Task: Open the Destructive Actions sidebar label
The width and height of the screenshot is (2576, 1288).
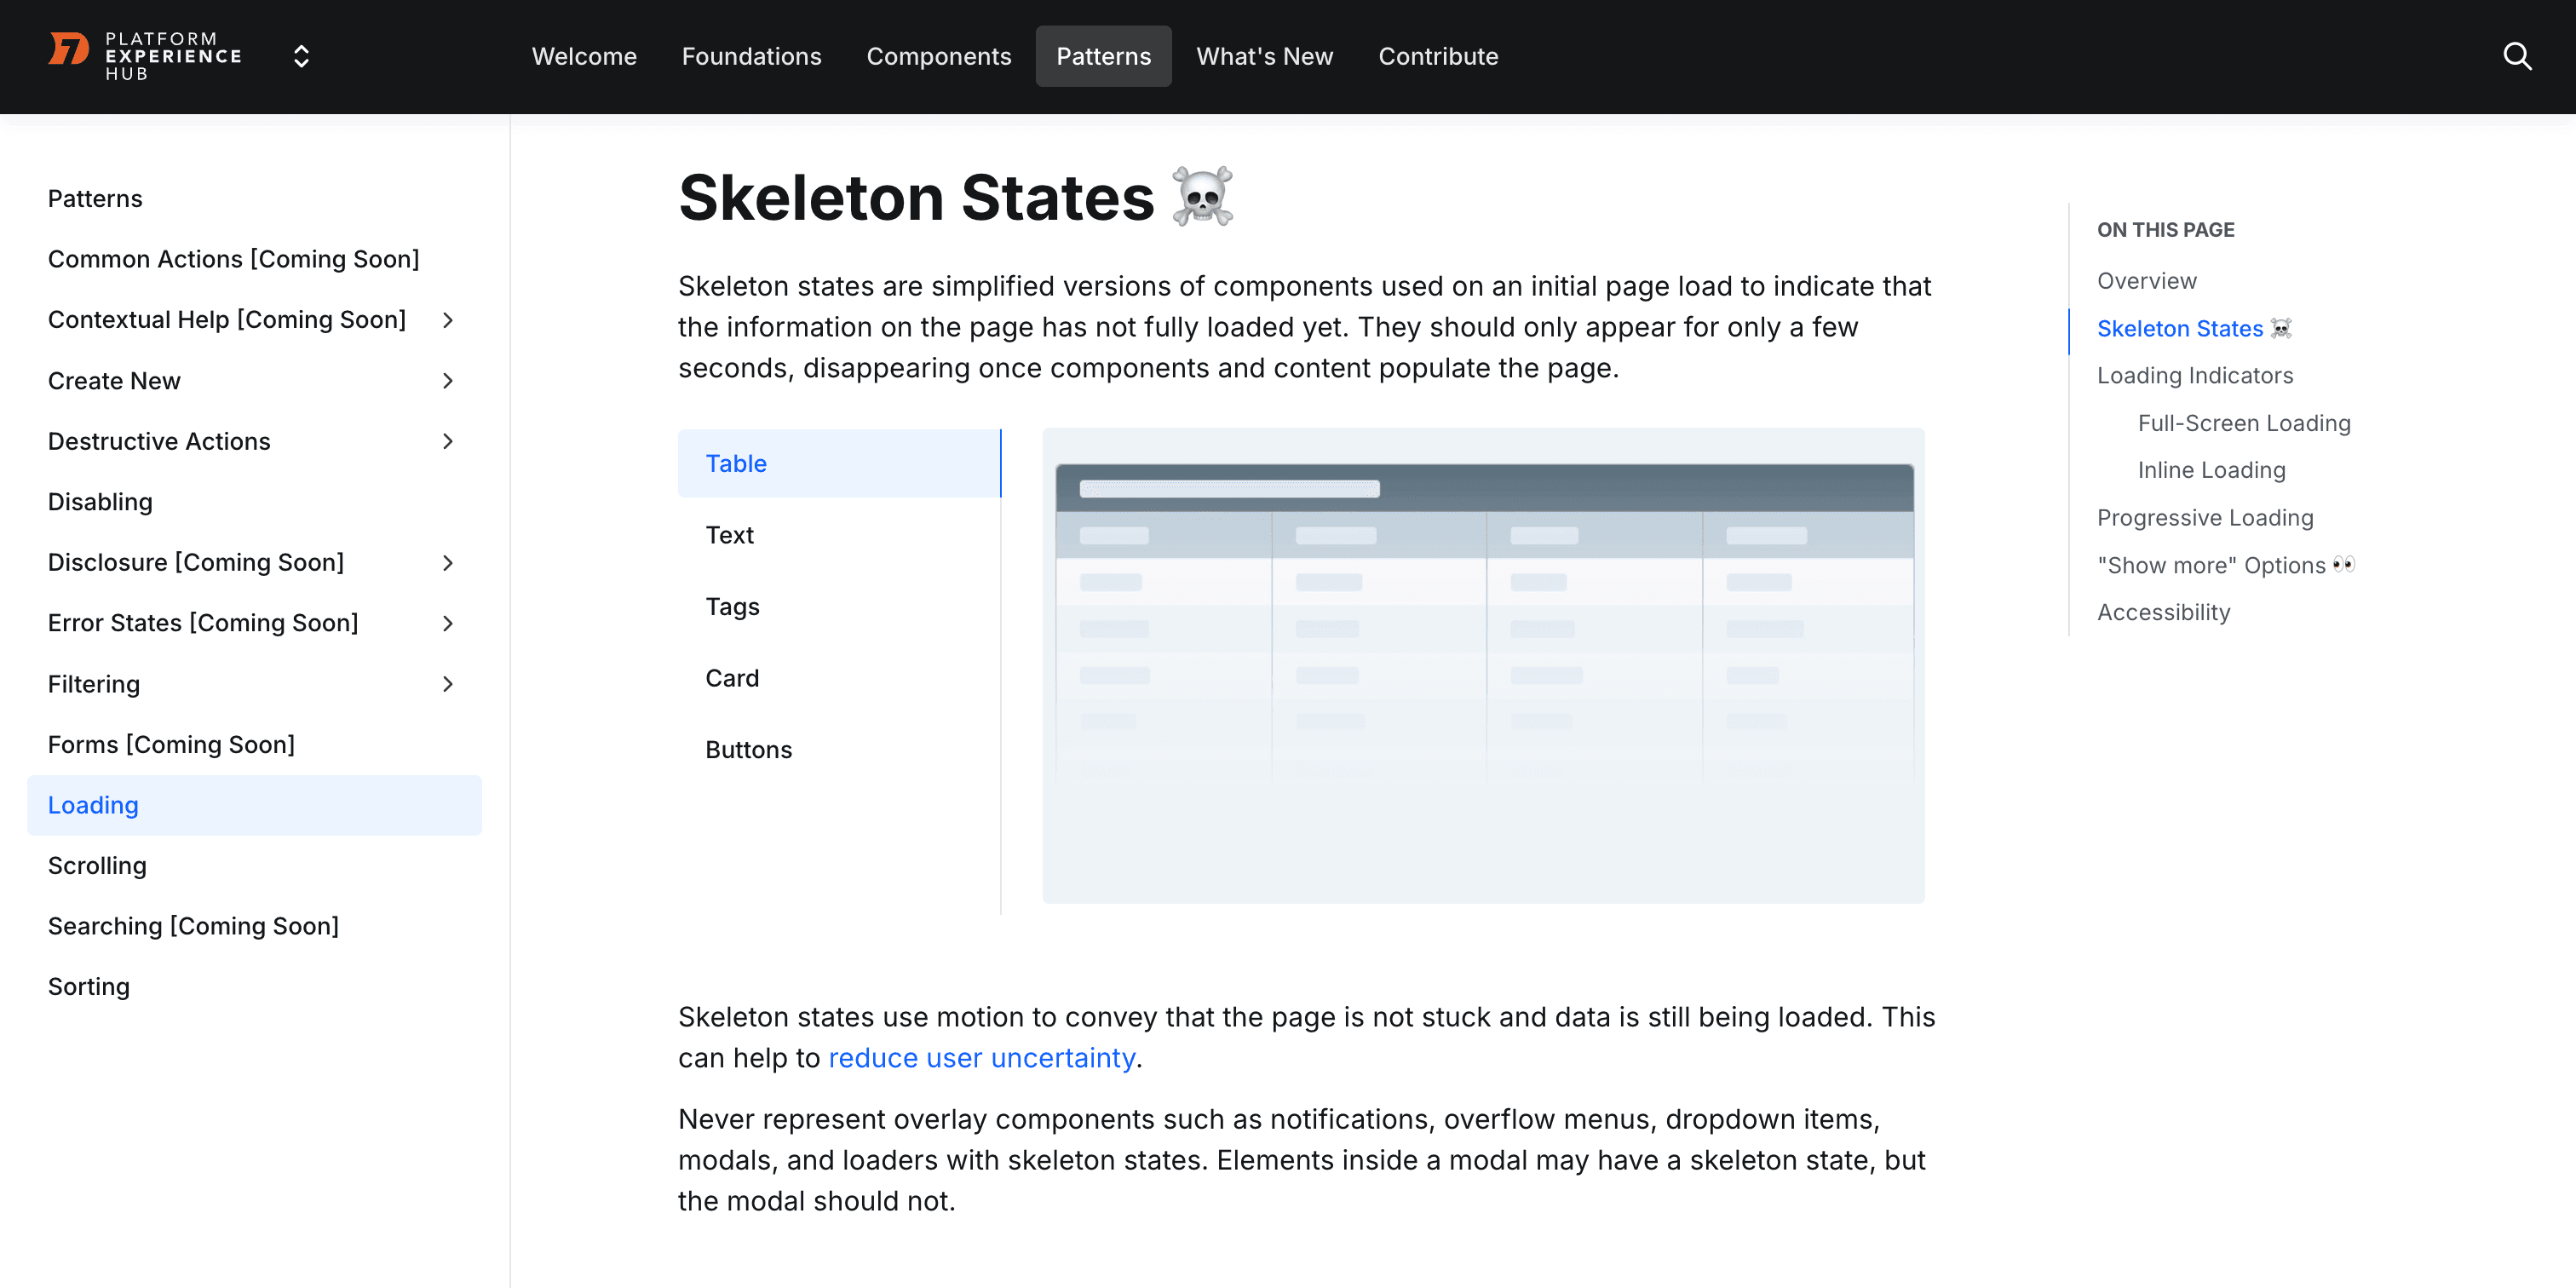Action: click(159, 441)
